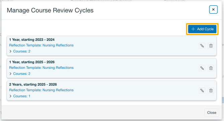Expand courses chevron for 1 Year 2025 - 2026

pyautogui.click(x=10, y=74)
